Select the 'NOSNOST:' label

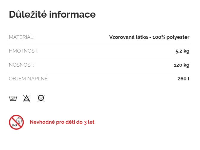[21, 65]
